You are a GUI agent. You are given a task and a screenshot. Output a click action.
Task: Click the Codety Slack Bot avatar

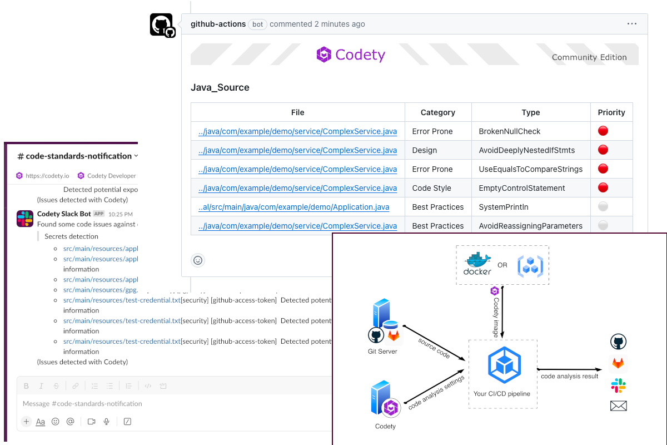tap(25, 219)
